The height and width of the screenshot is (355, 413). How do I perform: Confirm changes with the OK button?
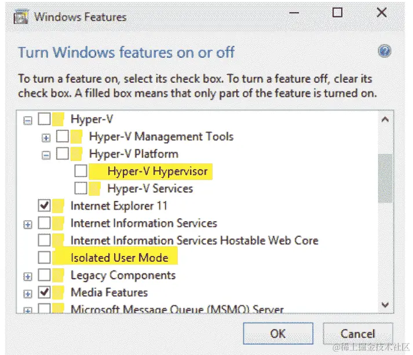tap(278, 334)
